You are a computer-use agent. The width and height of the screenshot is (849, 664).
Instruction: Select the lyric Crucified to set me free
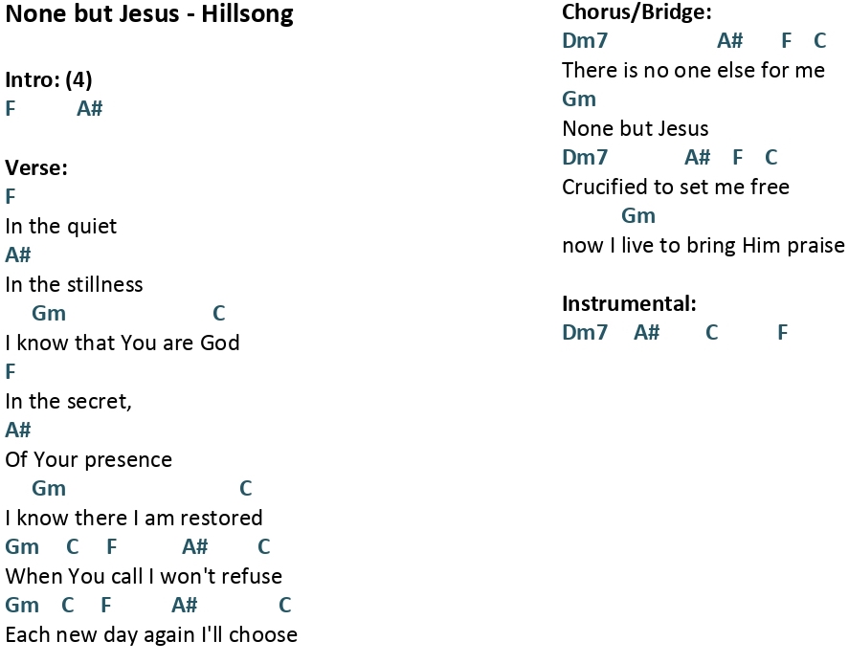(x=676, y=188)
